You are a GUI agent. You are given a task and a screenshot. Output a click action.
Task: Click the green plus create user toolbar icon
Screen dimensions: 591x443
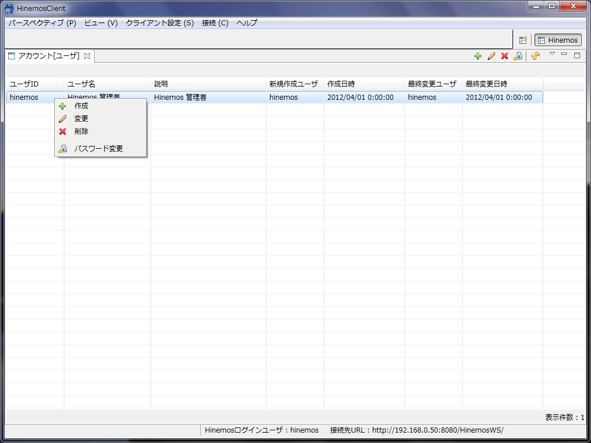click(x=477, y=56)
